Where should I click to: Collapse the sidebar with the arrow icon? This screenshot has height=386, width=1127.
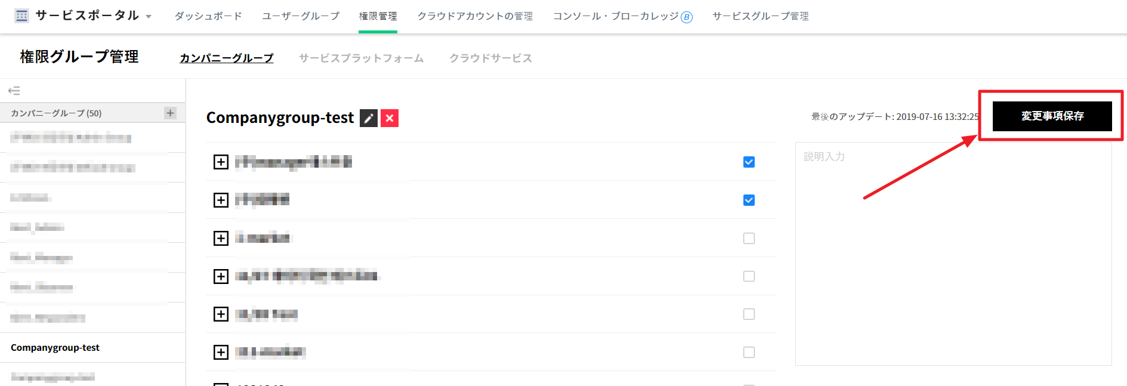pyautogui.click(x=14, y=91)
